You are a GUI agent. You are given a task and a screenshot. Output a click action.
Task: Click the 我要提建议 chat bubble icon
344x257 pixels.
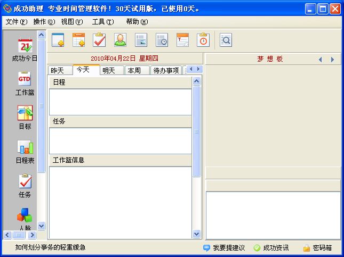(x=206, y=248)
